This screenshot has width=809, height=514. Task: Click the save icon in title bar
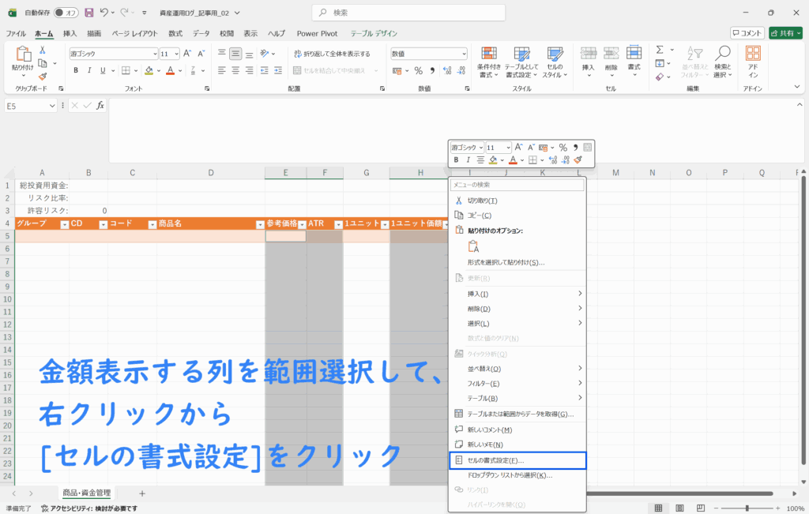(x=88, y=13)
